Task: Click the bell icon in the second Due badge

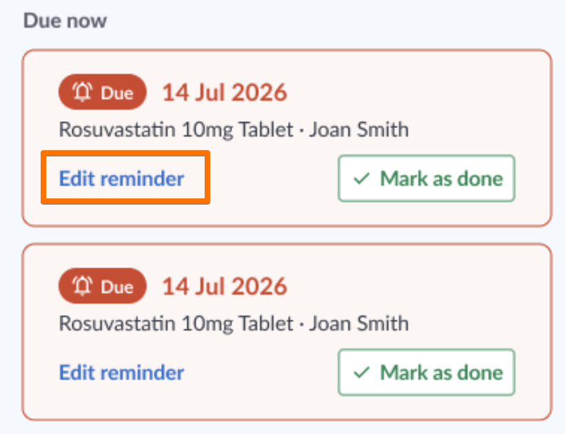Action: point(83,286)
